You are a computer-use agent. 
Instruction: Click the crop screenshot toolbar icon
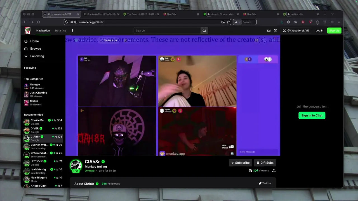pyautogui.click(x=295, y=22)
